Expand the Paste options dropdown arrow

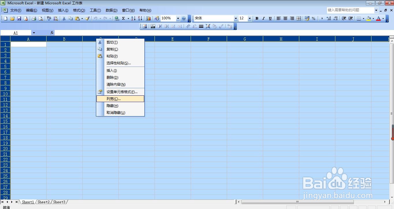(82, 18)
